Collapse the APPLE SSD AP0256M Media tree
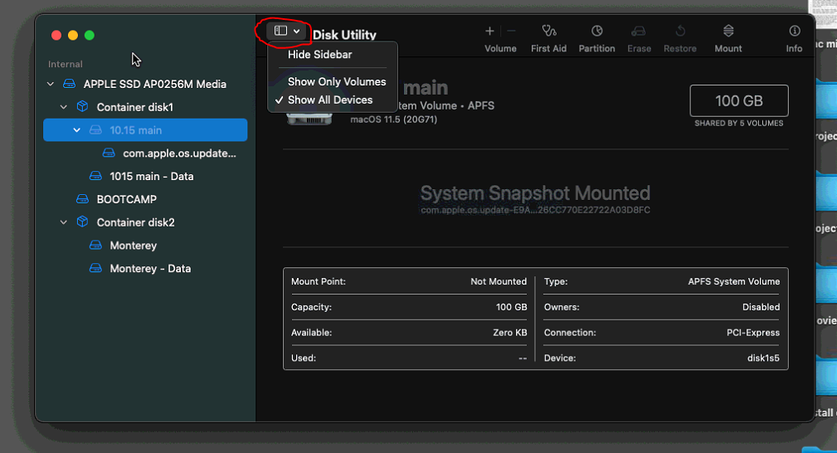837x453 pixels. click(51, 85)
